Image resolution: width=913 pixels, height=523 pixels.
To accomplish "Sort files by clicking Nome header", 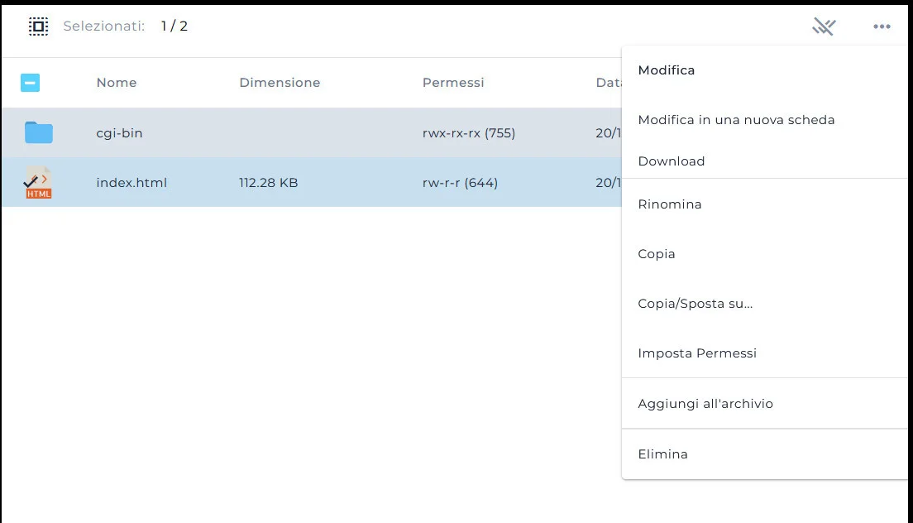I will [116, 82].
